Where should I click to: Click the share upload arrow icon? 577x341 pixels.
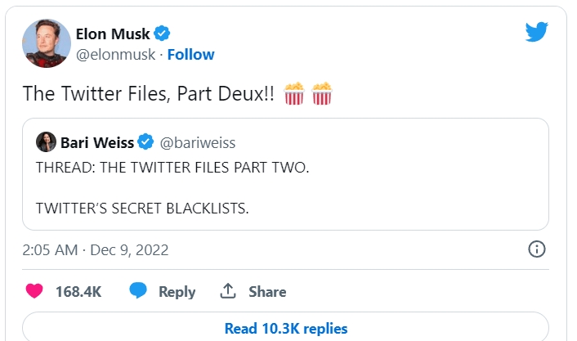click(229, 291)
